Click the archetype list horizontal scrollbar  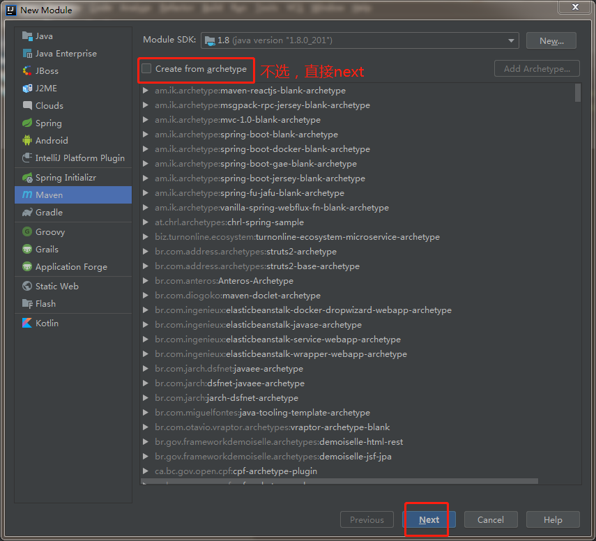[x=339, y=481]
